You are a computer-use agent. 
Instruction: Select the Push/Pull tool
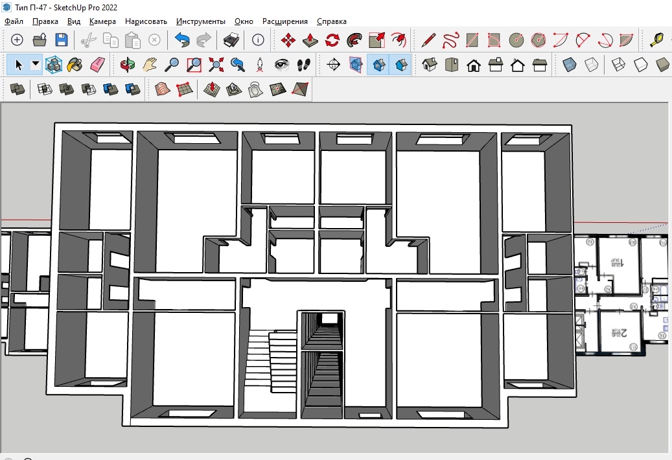[x=310, y=40]
